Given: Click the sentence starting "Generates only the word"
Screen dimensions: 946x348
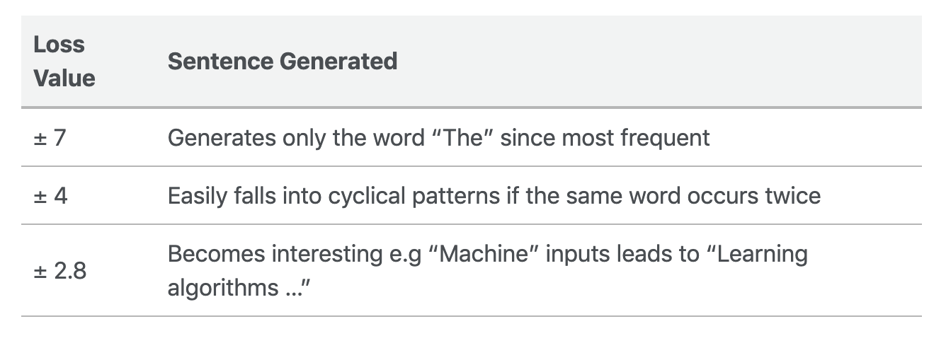Looking at the screenshot, I should (x=438, y=137).
